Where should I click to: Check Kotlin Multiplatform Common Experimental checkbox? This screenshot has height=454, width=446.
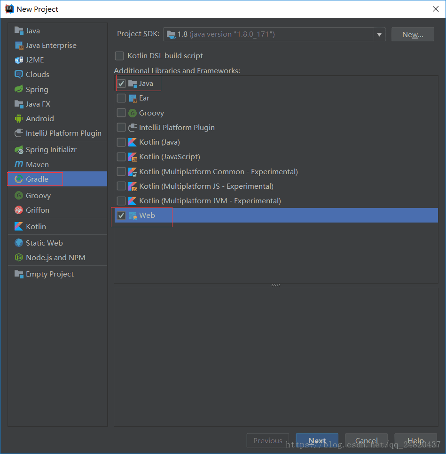click(x=121, y=171)
